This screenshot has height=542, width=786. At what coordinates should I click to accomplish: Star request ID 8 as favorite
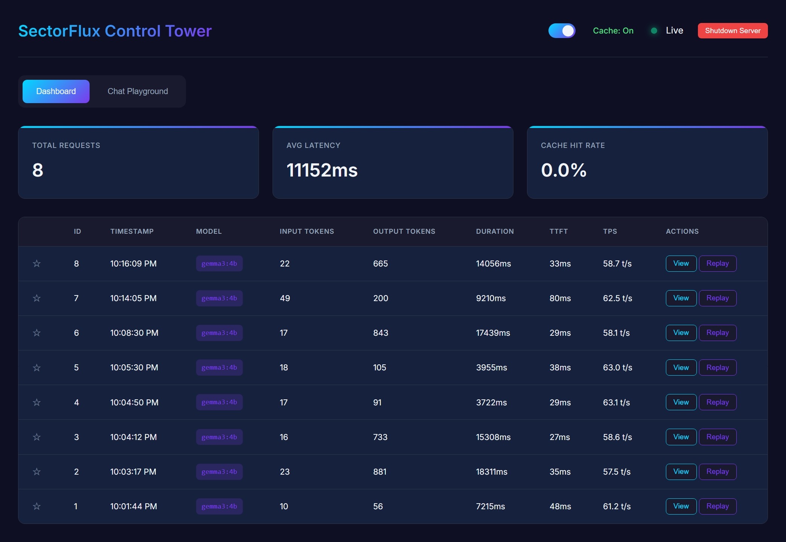(x=37, y=263)
